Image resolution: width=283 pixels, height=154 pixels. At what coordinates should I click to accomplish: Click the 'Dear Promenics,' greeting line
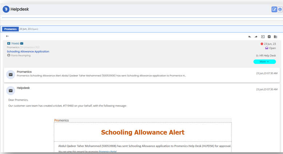(x=18, y=100)
